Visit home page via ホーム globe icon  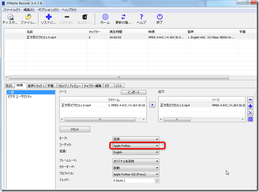[x=105, y=19]
